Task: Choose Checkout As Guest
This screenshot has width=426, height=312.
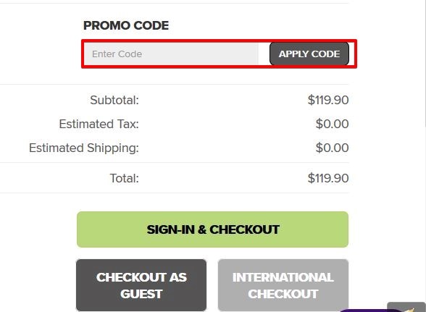Action: pyautogui.click(x=141, y=285)
